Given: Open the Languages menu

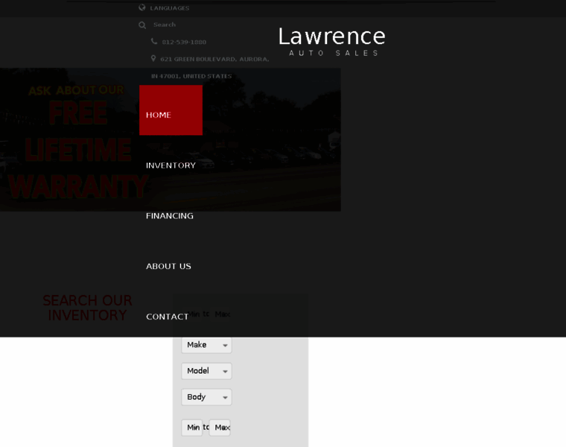Looking at the screenshot, I should pos(169,8).
